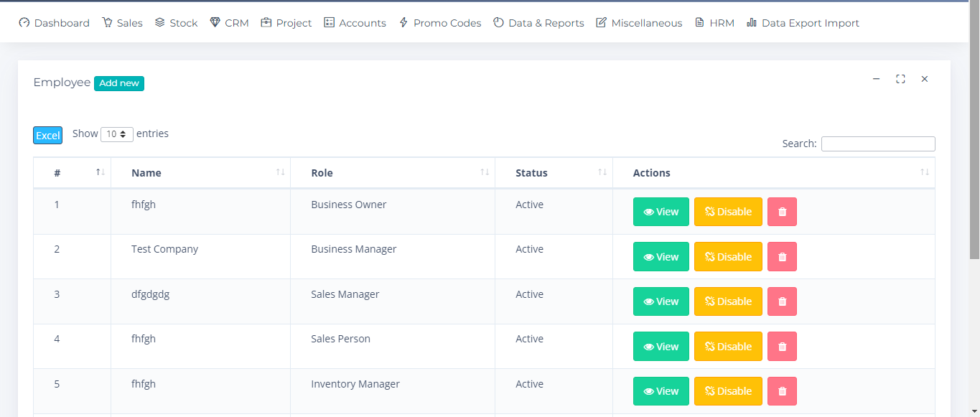Click the Miscellaneous pencil icon

pos(600,22)
